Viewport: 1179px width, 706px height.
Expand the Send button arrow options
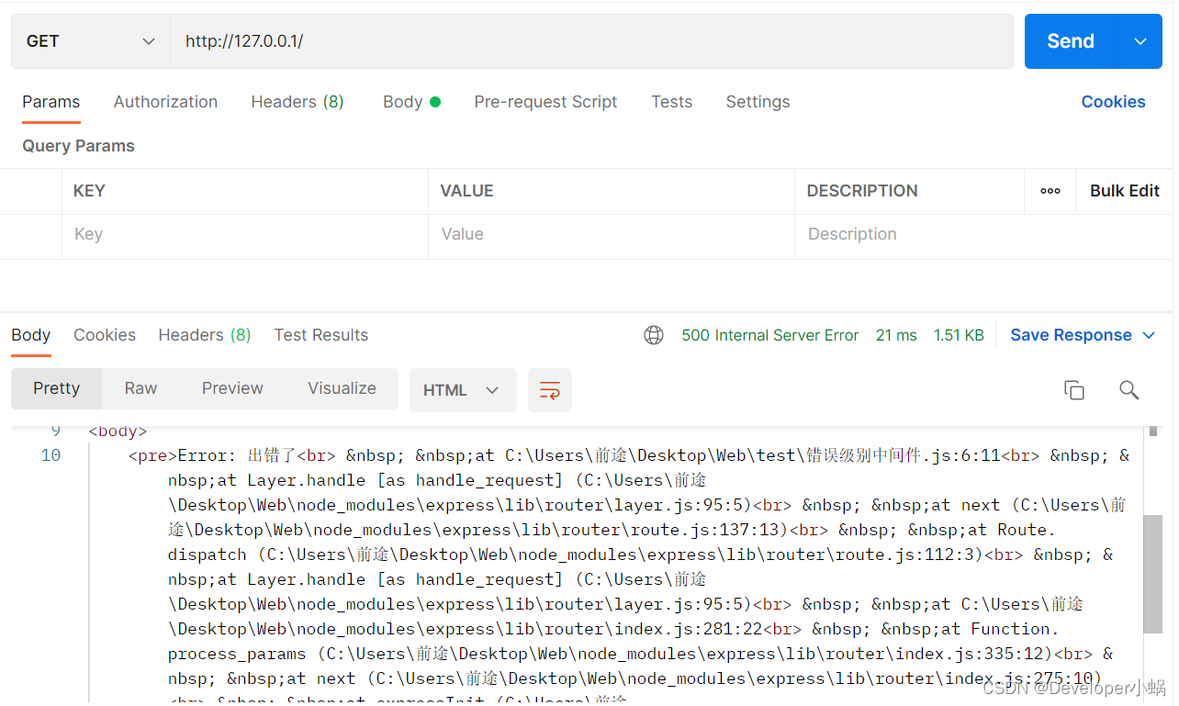pos(1140,41)
